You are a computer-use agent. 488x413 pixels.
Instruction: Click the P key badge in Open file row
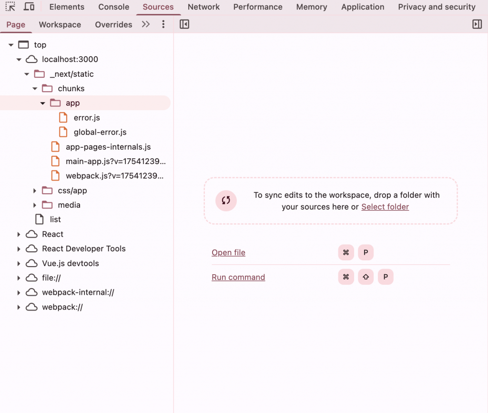(366, 252)
